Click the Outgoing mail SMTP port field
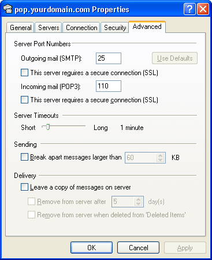This screenshot has height=260, width=212. click(x=109, y=58)
